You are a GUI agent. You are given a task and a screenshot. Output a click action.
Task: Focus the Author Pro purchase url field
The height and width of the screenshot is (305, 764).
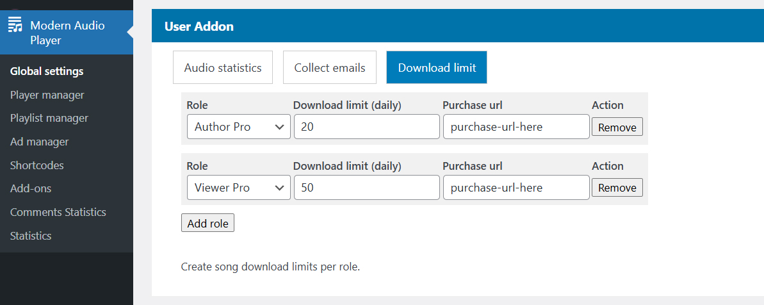click(x=516, y=127)
